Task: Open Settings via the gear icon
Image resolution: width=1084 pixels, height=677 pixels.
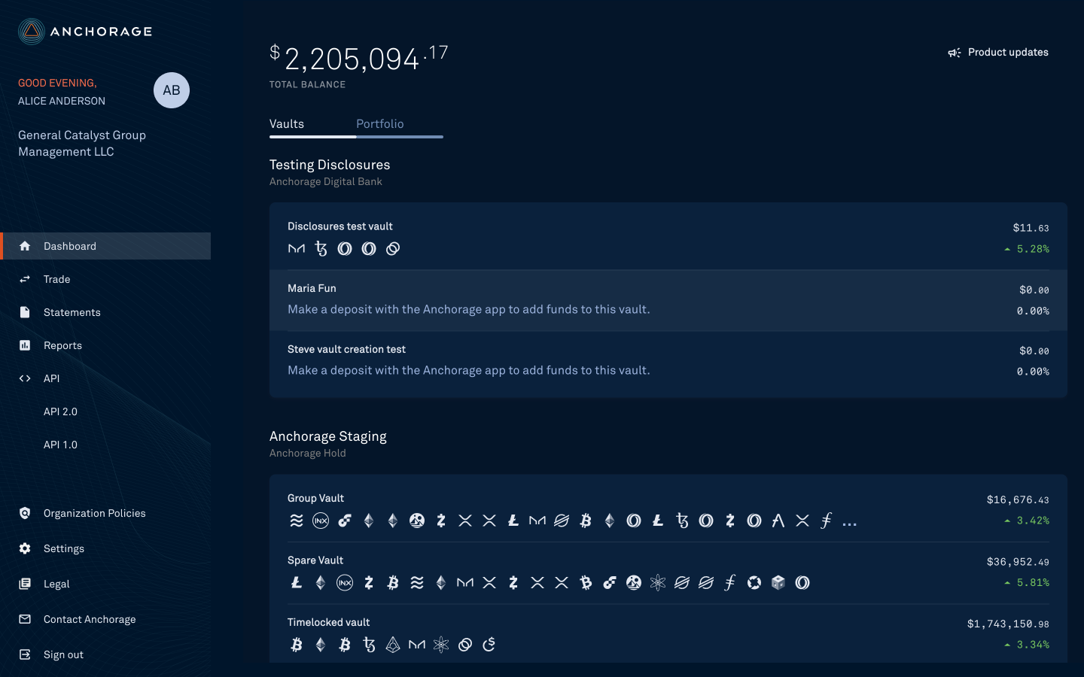Action: [25, 548]
